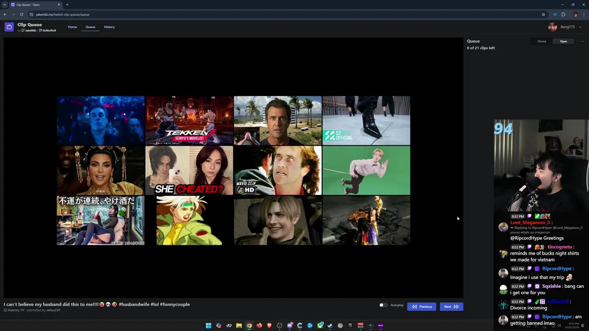Select the blue-lit crowd thumbnail
Screen dimensions: 589x331
pyautogui.click(x=101, y=120)
